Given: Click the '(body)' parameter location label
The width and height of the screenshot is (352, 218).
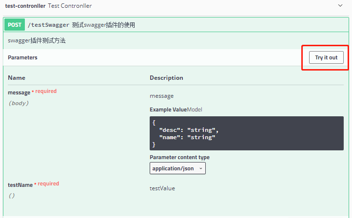Looking at the screenshot, I should [x=19, y=103].
